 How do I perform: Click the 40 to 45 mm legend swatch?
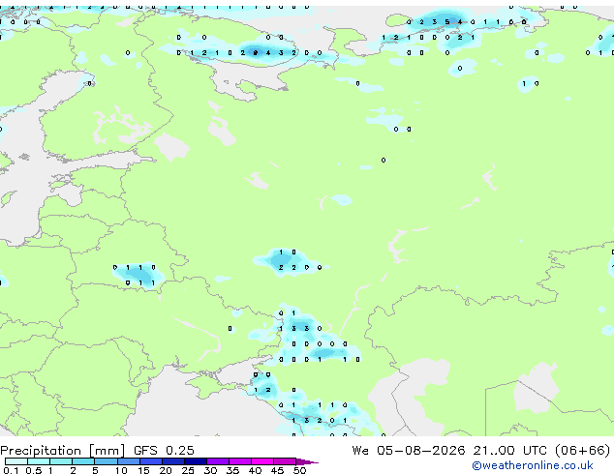262,461
